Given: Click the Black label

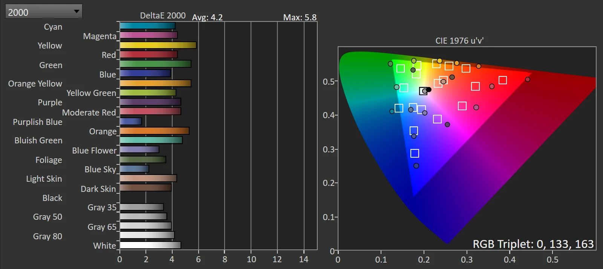Looking at the screenshot, I should pos(52,198).
